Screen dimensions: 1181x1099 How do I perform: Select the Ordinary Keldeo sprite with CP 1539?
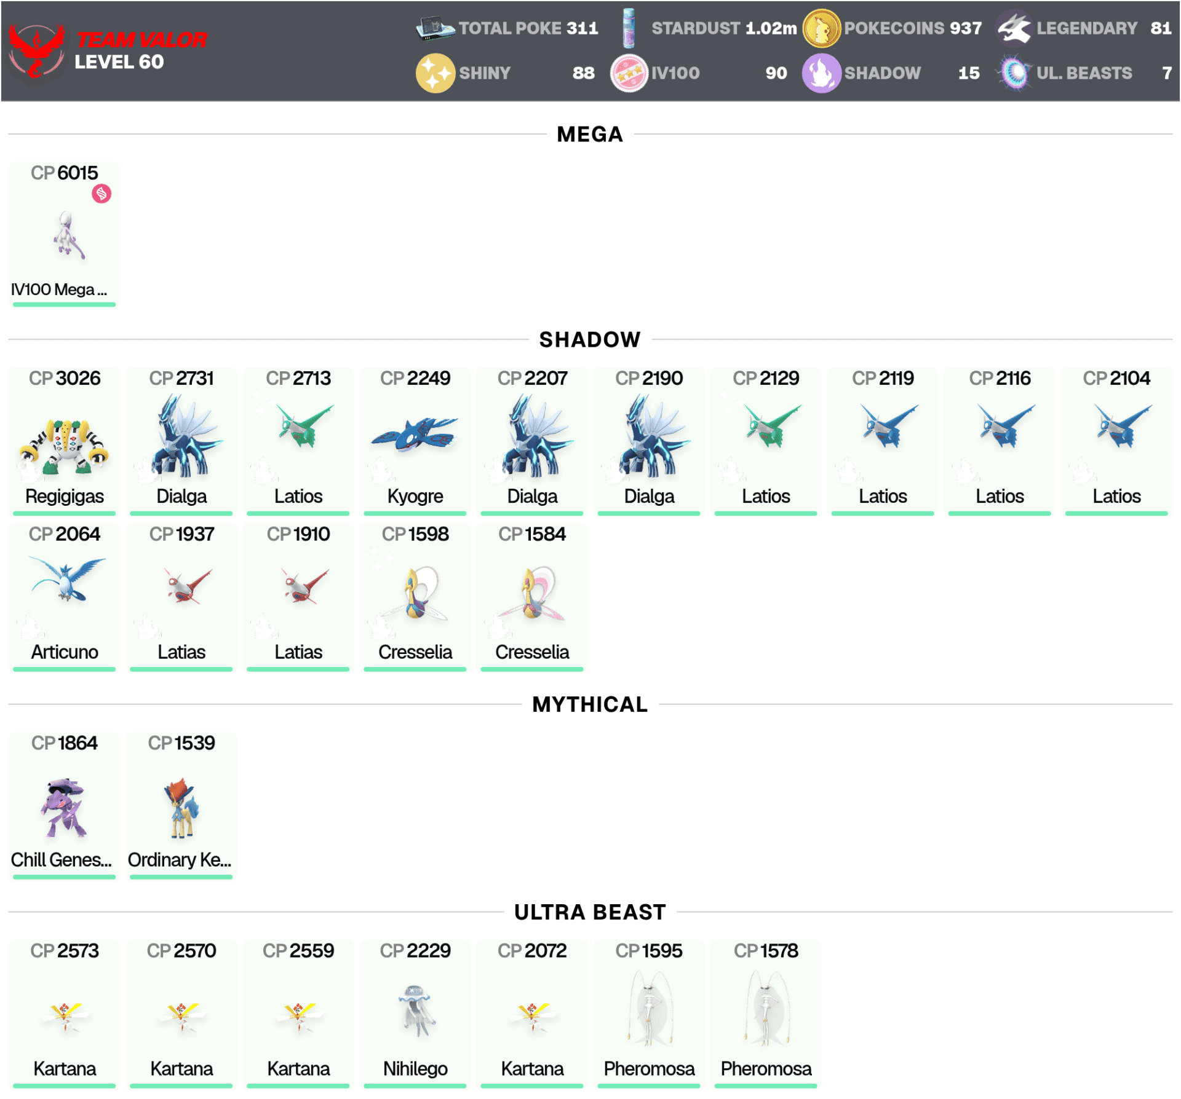[181, 808]
